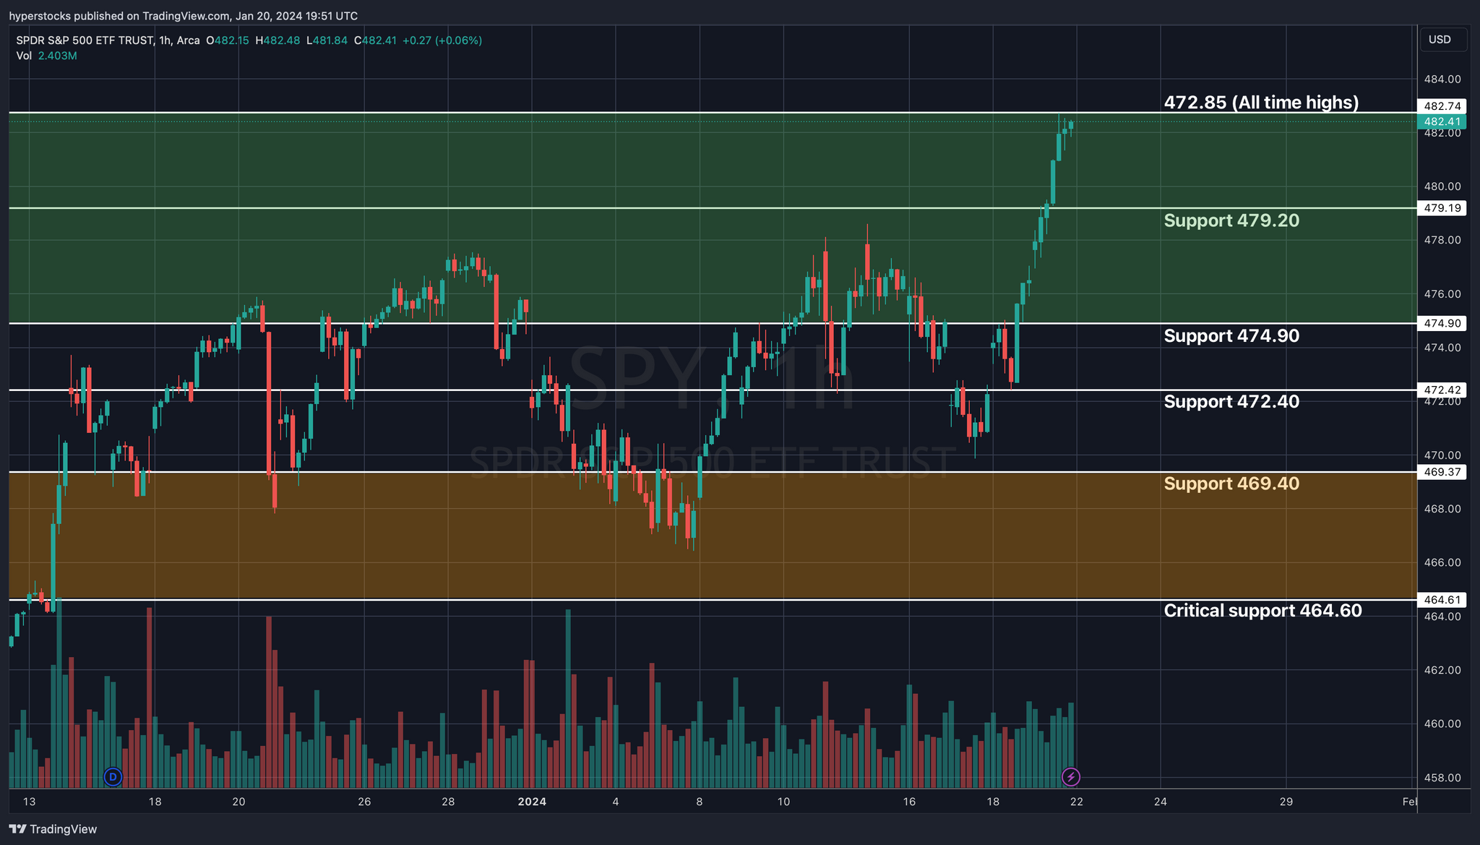
Task: Click the 472.42 price axis label
Action: (1442, 390)
